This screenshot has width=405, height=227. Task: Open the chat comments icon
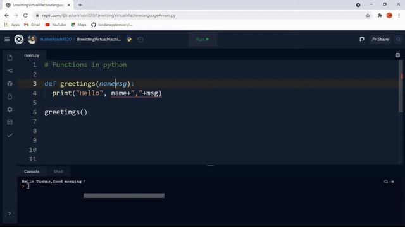362,39
